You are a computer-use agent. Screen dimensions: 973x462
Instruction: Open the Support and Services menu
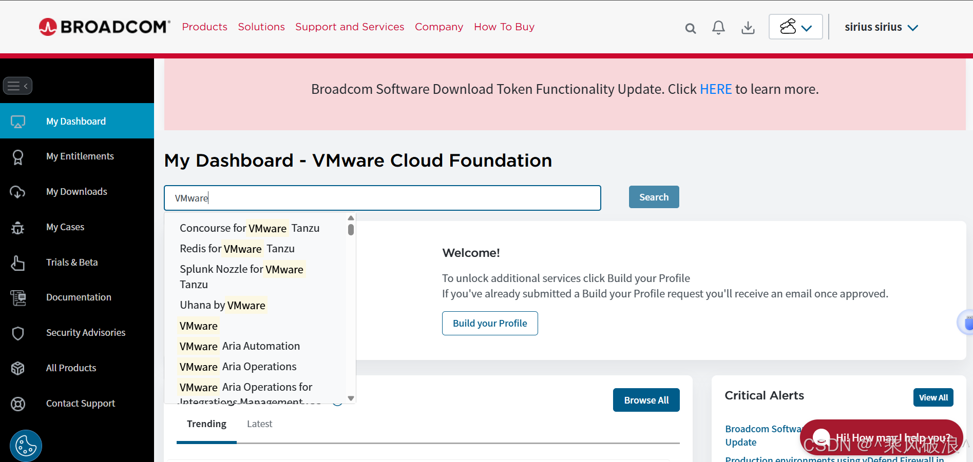coord(350,27)
